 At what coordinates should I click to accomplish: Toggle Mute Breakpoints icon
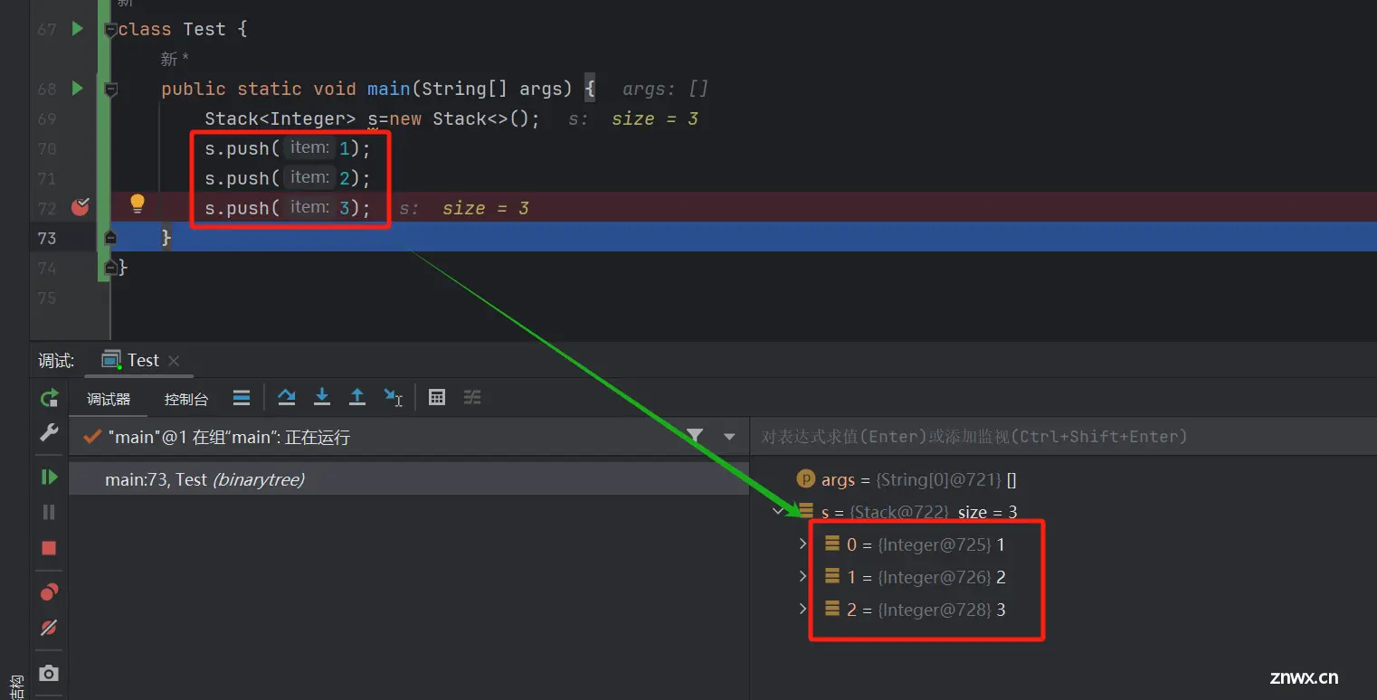[49, 627]
